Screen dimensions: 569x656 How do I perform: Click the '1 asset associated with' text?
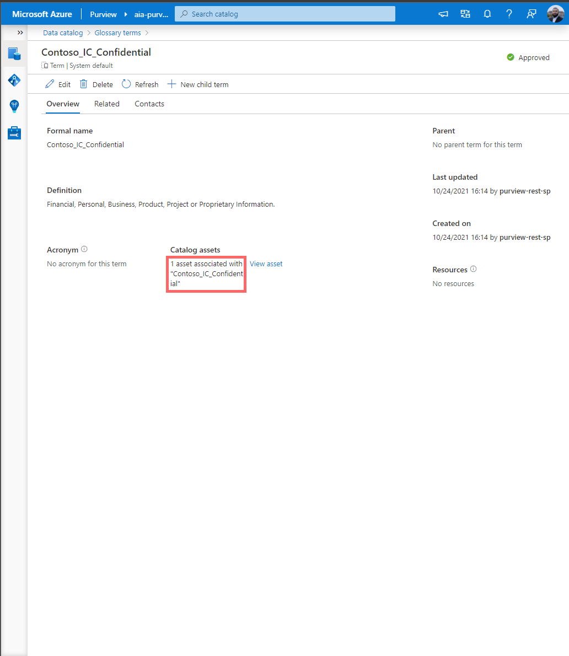[x=206, y=264]
